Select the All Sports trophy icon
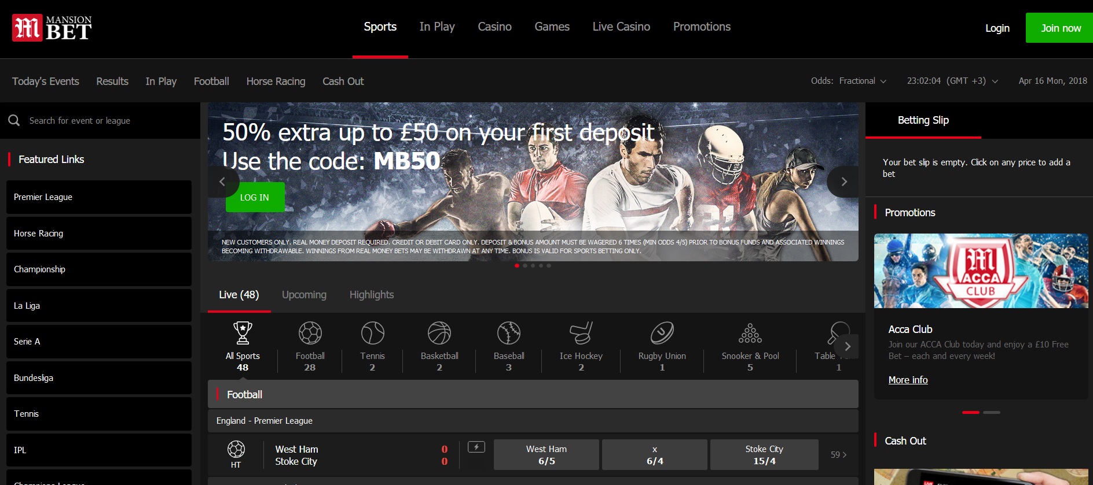This screenshot has width=1093, height=485. [243, 333]
